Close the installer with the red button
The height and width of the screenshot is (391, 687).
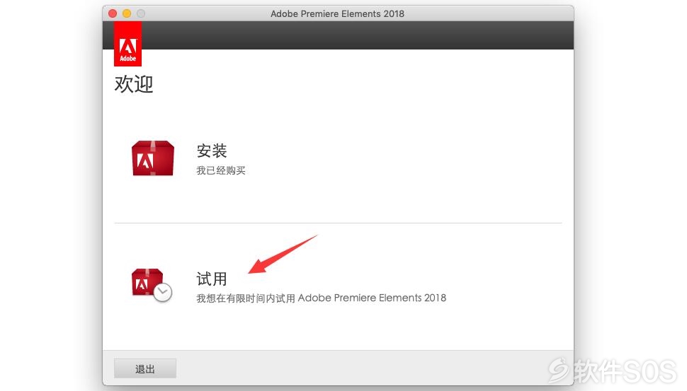(113, 13)
